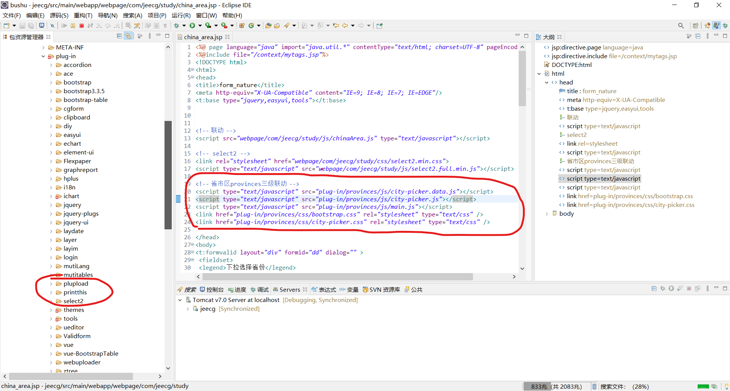Close the china_area.jsp editor tab
This screenshot has width=730, height=391.
(x=227, y=37)
